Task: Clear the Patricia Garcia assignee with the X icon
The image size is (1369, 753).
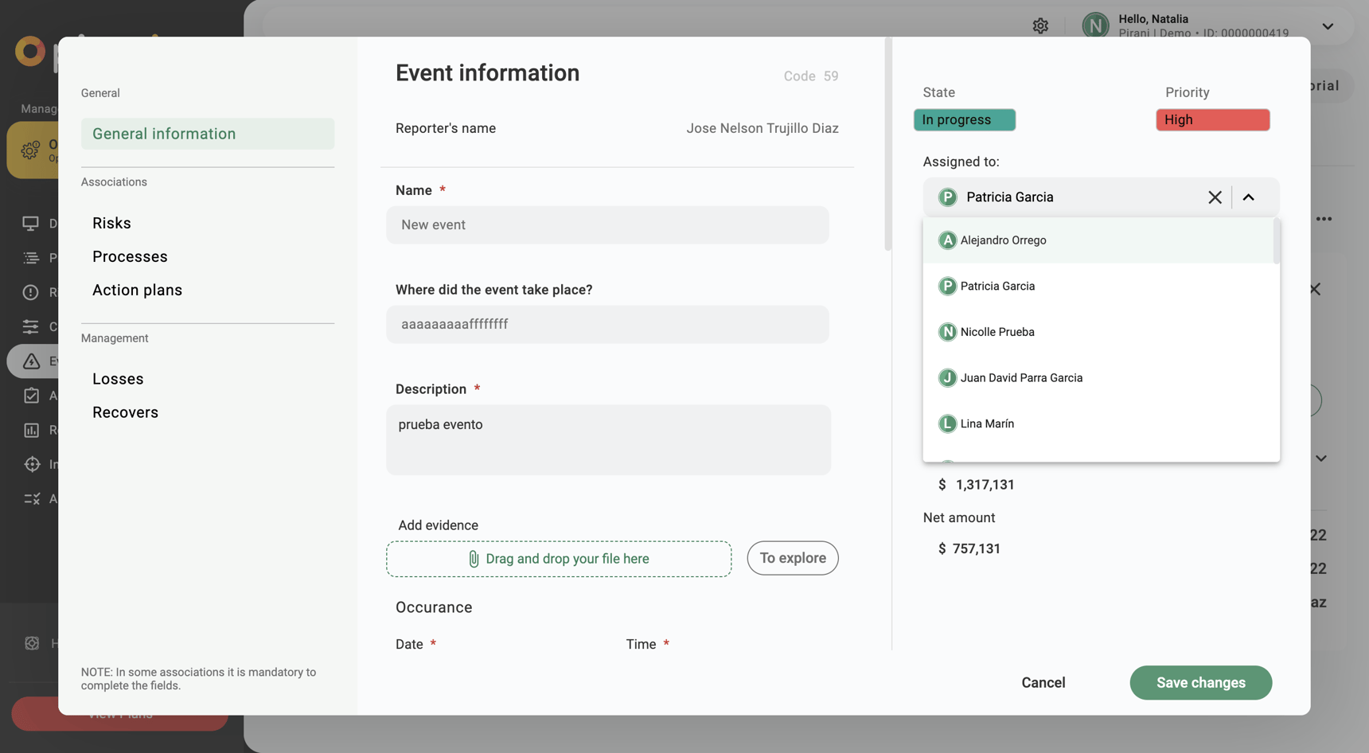Action: coord(1215,197)
